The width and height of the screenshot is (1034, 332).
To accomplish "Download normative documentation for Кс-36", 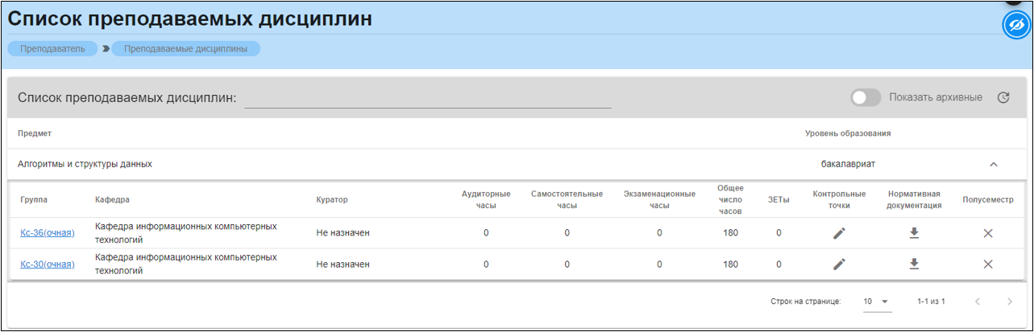I will coord(914,233).
